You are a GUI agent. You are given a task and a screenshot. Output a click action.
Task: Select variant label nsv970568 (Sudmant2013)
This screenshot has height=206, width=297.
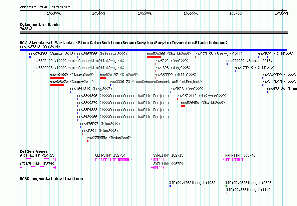[x=52, y=54]
